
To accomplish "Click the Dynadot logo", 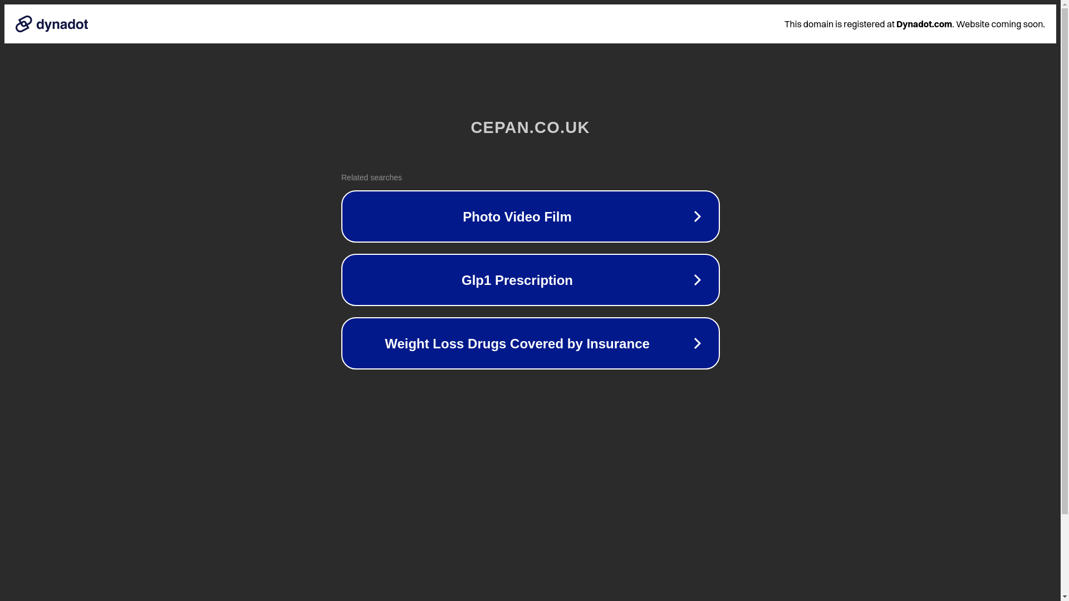I will point(52,24).
